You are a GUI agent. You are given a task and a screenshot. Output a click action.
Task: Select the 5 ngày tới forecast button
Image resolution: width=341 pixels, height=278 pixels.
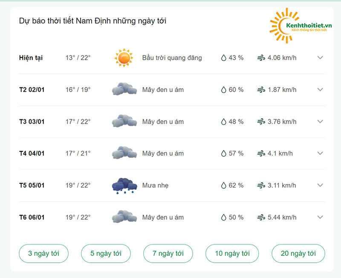click(106, 253)
